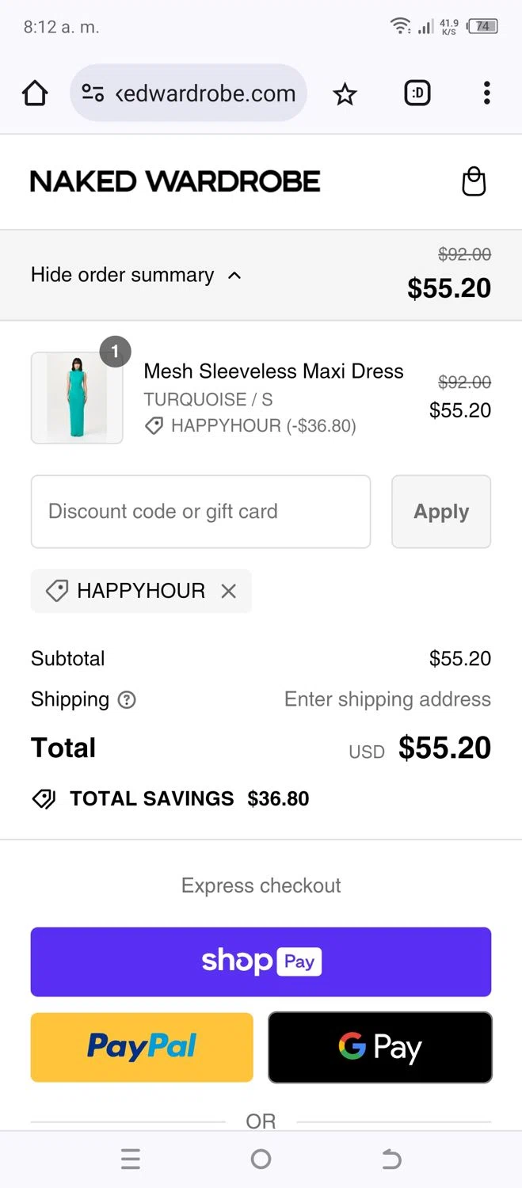The width and height of the screenshot is (522, 1188).
Task: Tap Android back navigation button
Action: (391, 1159)
